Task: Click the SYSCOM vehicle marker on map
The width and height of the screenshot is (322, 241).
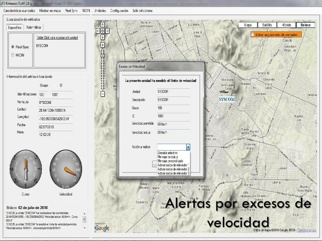Action: click(x=224, y=91)
